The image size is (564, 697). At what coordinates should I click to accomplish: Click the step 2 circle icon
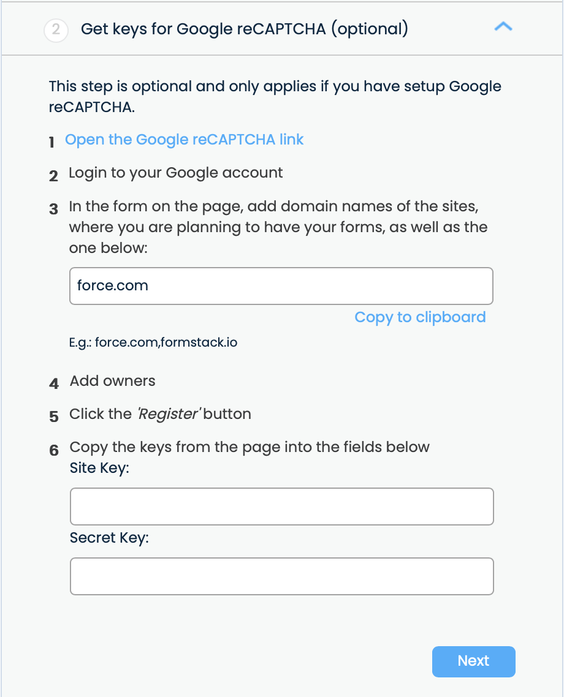point(56,29)
